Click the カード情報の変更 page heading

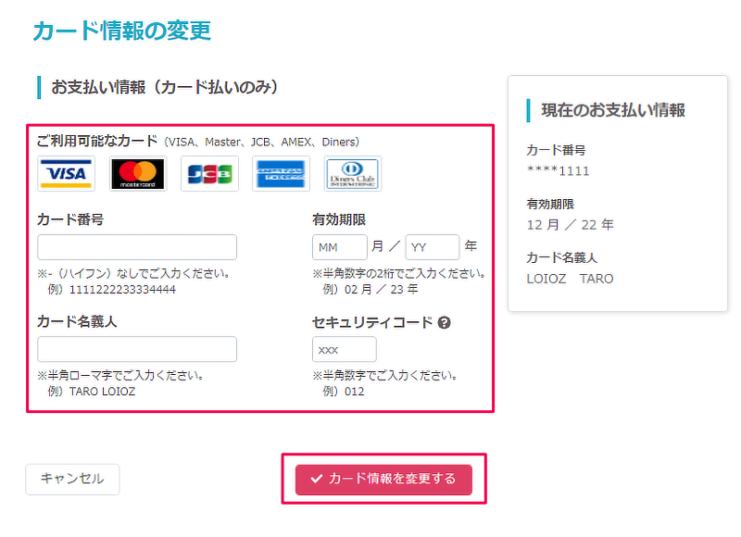[x=122, y=31]
